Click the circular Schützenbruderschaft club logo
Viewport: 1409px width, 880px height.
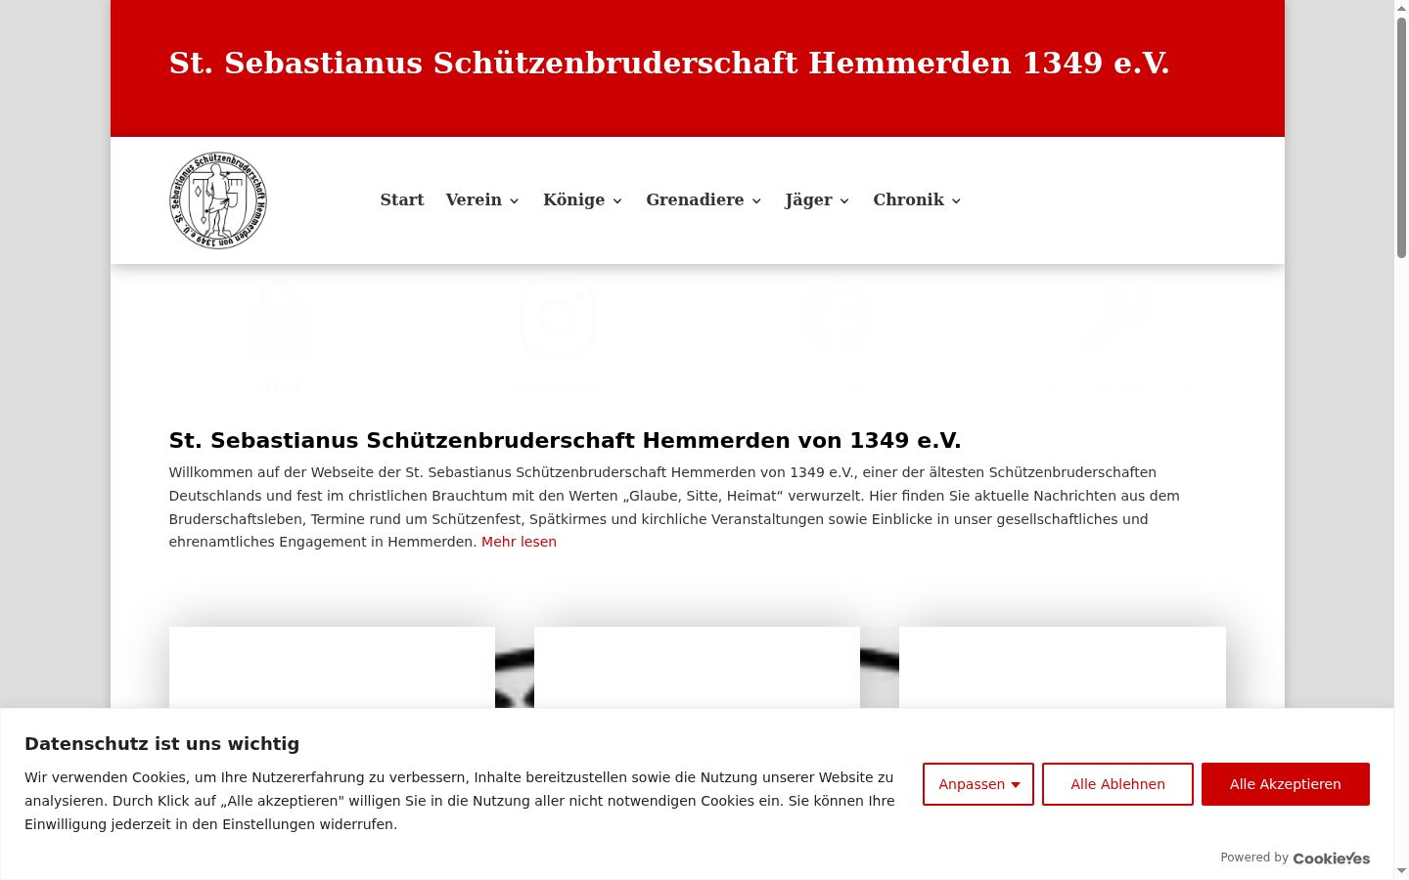218,200
